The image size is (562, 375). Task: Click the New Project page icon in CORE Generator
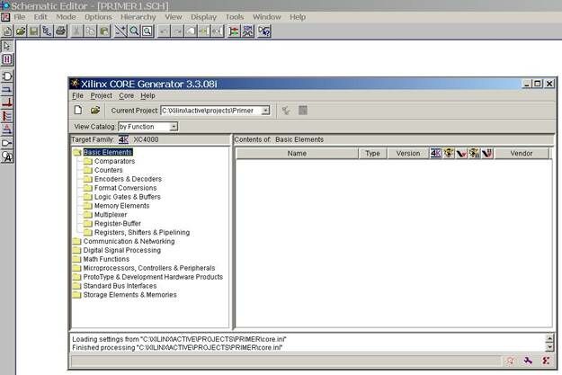tap(78, 110)
